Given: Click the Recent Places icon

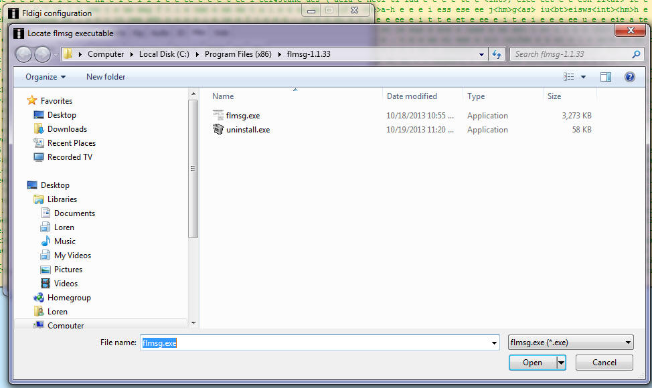Looking at the screenshot, I should pyautogui.click(x=39, y=143).
